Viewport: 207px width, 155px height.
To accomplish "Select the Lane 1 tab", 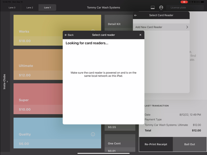I will (47, 8).
